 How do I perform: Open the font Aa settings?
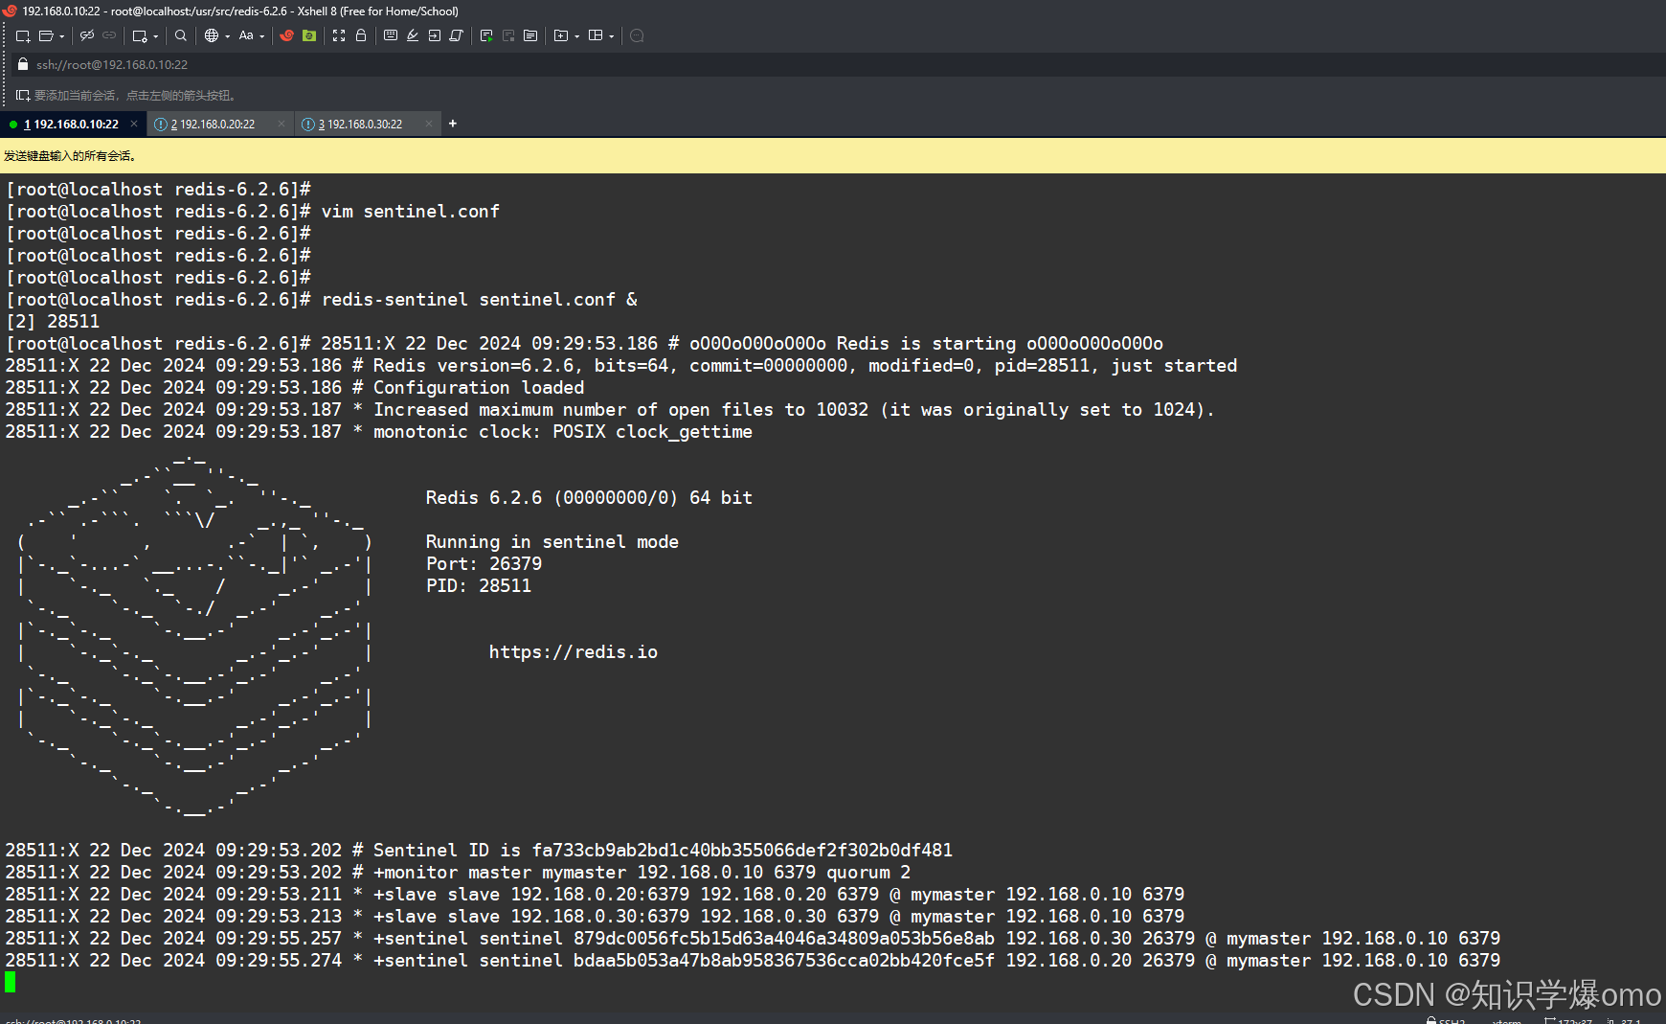246,35
